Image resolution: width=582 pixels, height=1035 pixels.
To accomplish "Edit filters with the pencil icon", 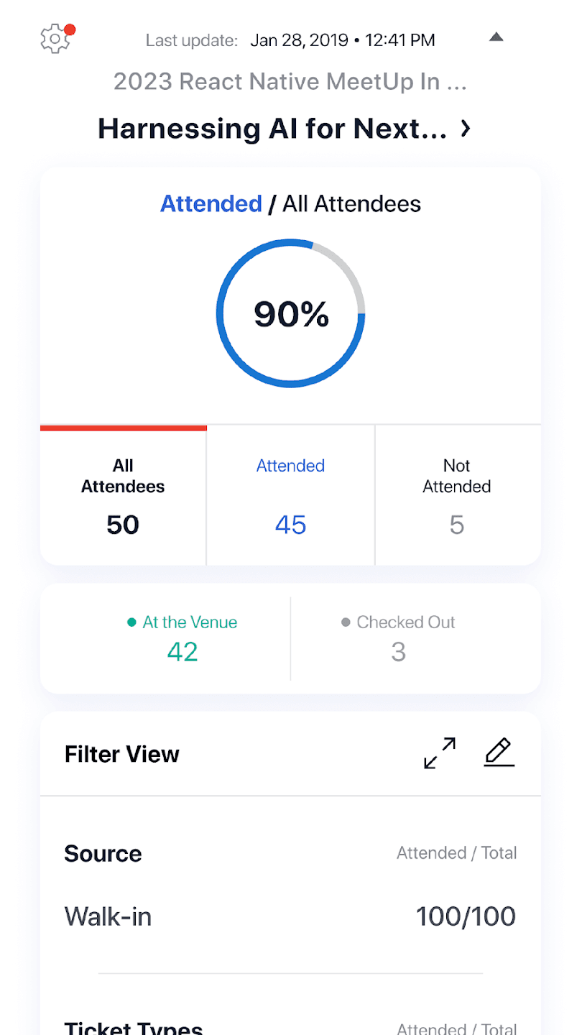I will point(499,753).
